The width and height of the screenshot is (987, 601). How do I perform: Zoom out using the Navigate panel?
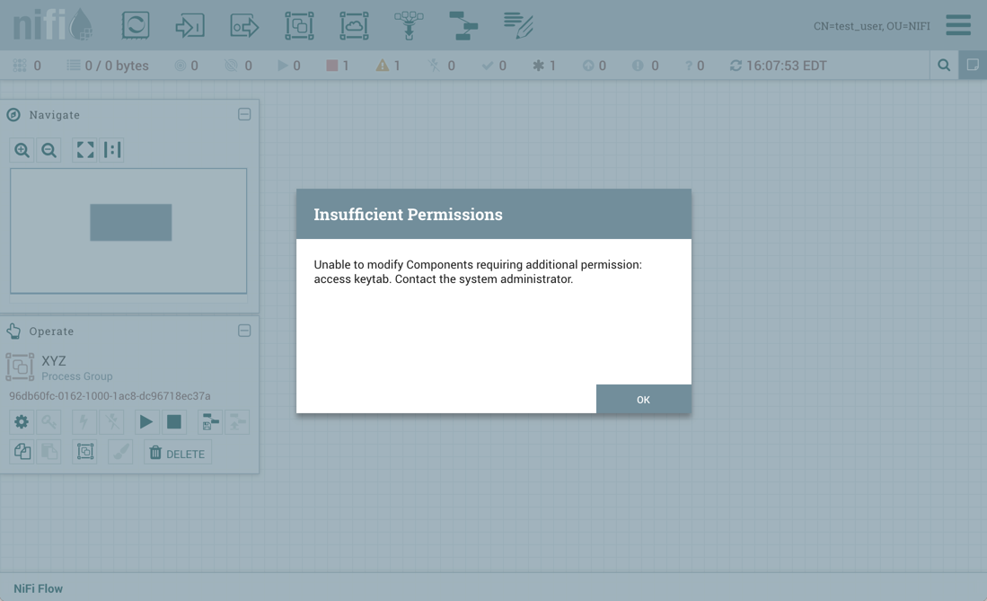pos(49,150)
